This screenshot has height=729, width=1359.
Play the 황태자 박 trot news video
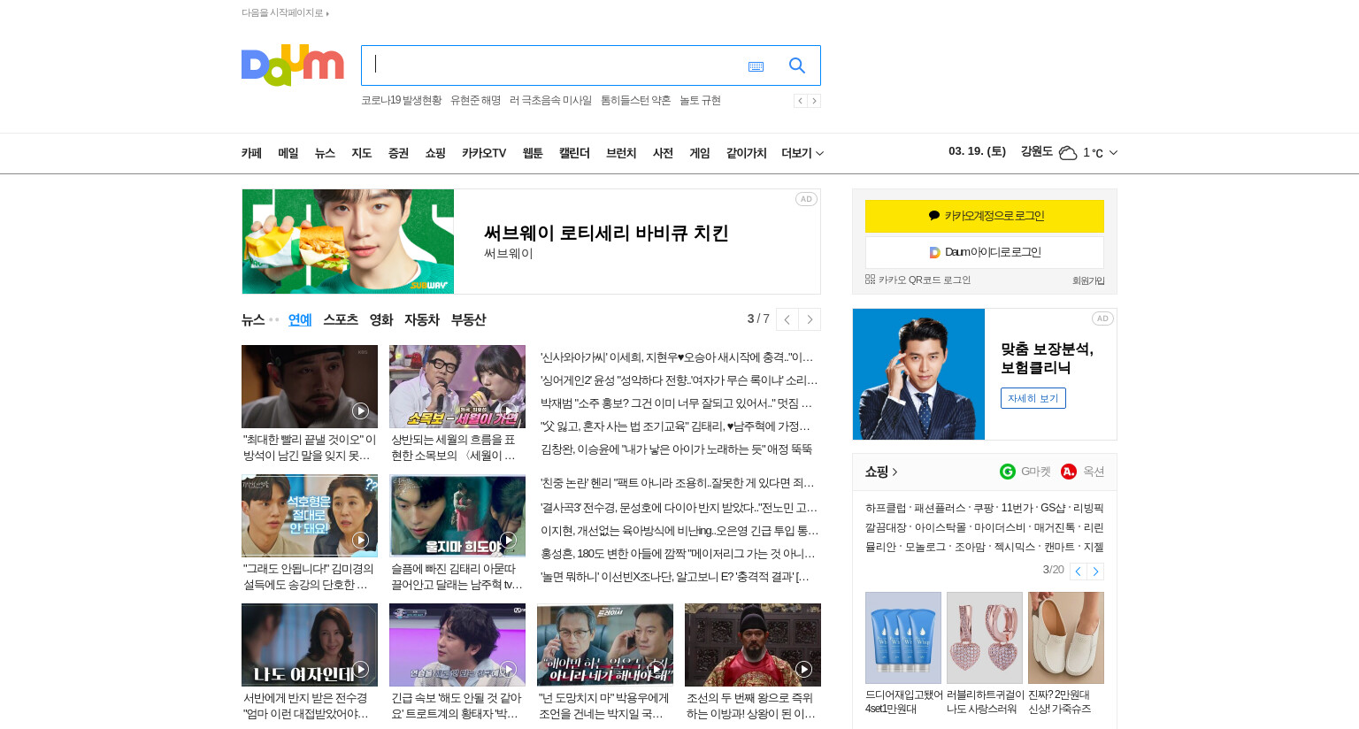(508, 669)
